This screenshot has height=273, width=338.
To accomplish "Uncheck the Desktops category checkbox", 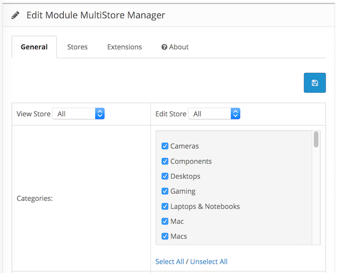I will pyautogui.click(x=165, y=176).
